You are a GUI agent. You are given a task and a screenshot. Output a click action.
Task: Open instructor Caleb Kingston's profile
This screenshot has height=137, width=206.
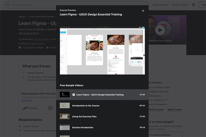coord(37,43)
